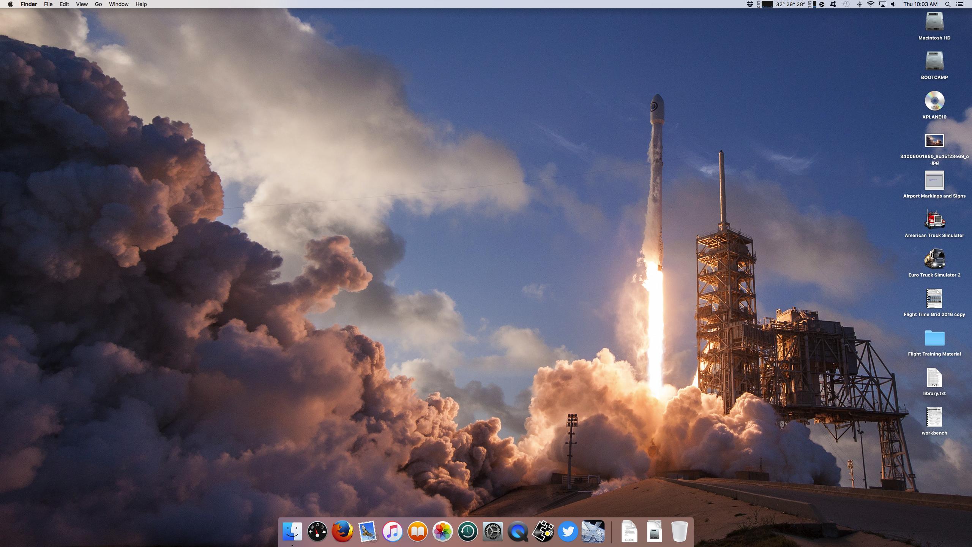Open the Go menu
This screenshot has height=547, width=972.
pos(98,4)
